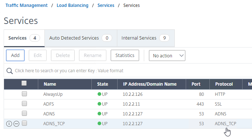The width and height of the screenshot is (252, 139).
Task: Tick the ADFS service checkbox
Action: pyautogui.click(x=24, y=103)
